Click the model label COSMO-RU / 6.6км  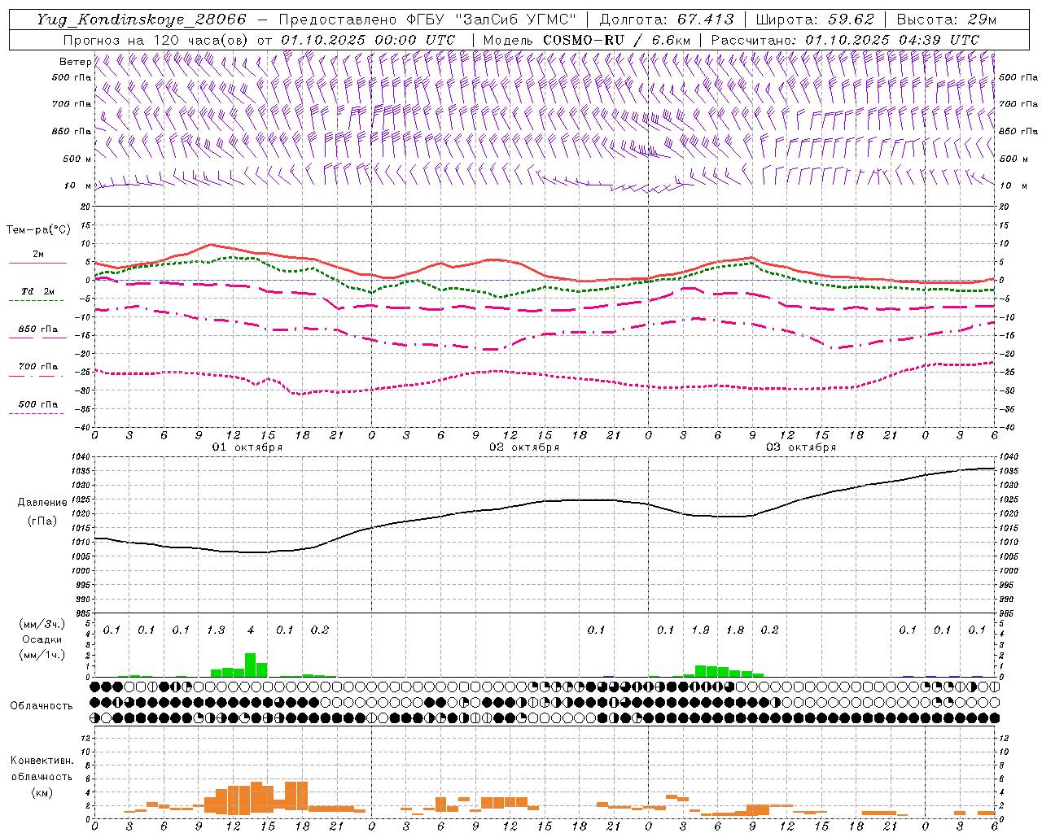coord(616,40)
